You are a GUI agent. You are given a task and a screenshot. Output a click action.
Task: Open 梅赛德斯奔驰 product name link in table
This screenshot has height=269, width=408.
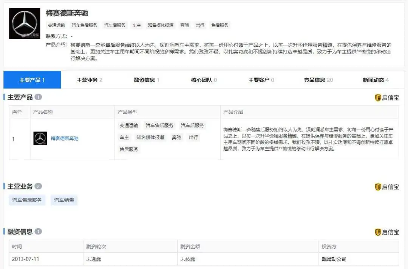(65, 139)
